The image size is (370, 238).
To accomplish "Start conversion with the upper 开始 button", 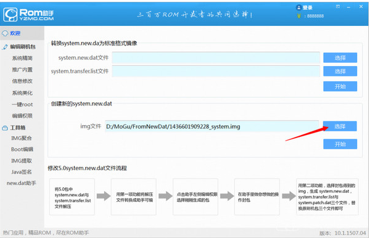I will pos(340,86).
